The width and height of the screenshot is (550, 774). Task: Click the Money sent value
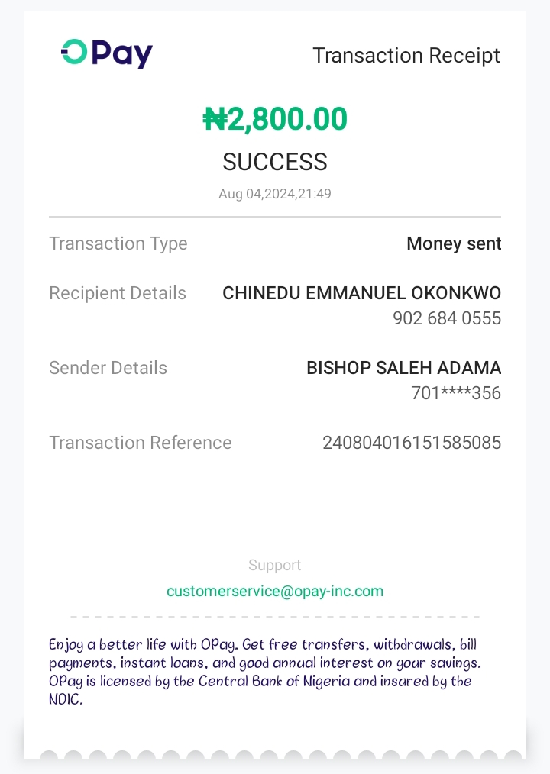point(454,243)
